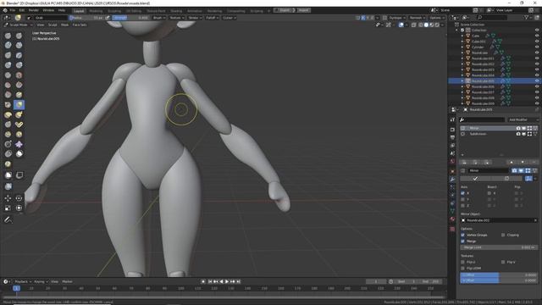Open the Render menu
Screen dimensions: 542x305
point(34,10)
